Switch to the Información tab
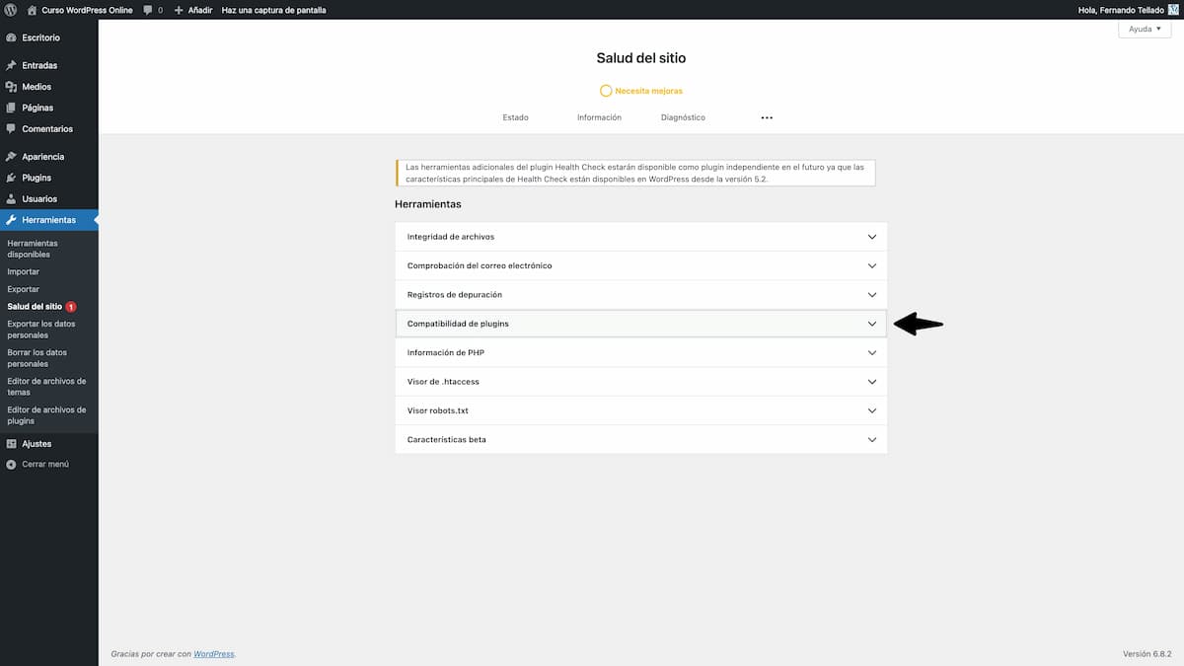The width and height of the screenshot is (1184, 666). pyautogui.click(x=599, y=116)
